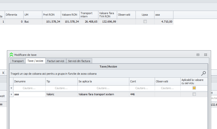217x129 pixels.
Task: Click the Se aplica la filter field
Action: 103,88
